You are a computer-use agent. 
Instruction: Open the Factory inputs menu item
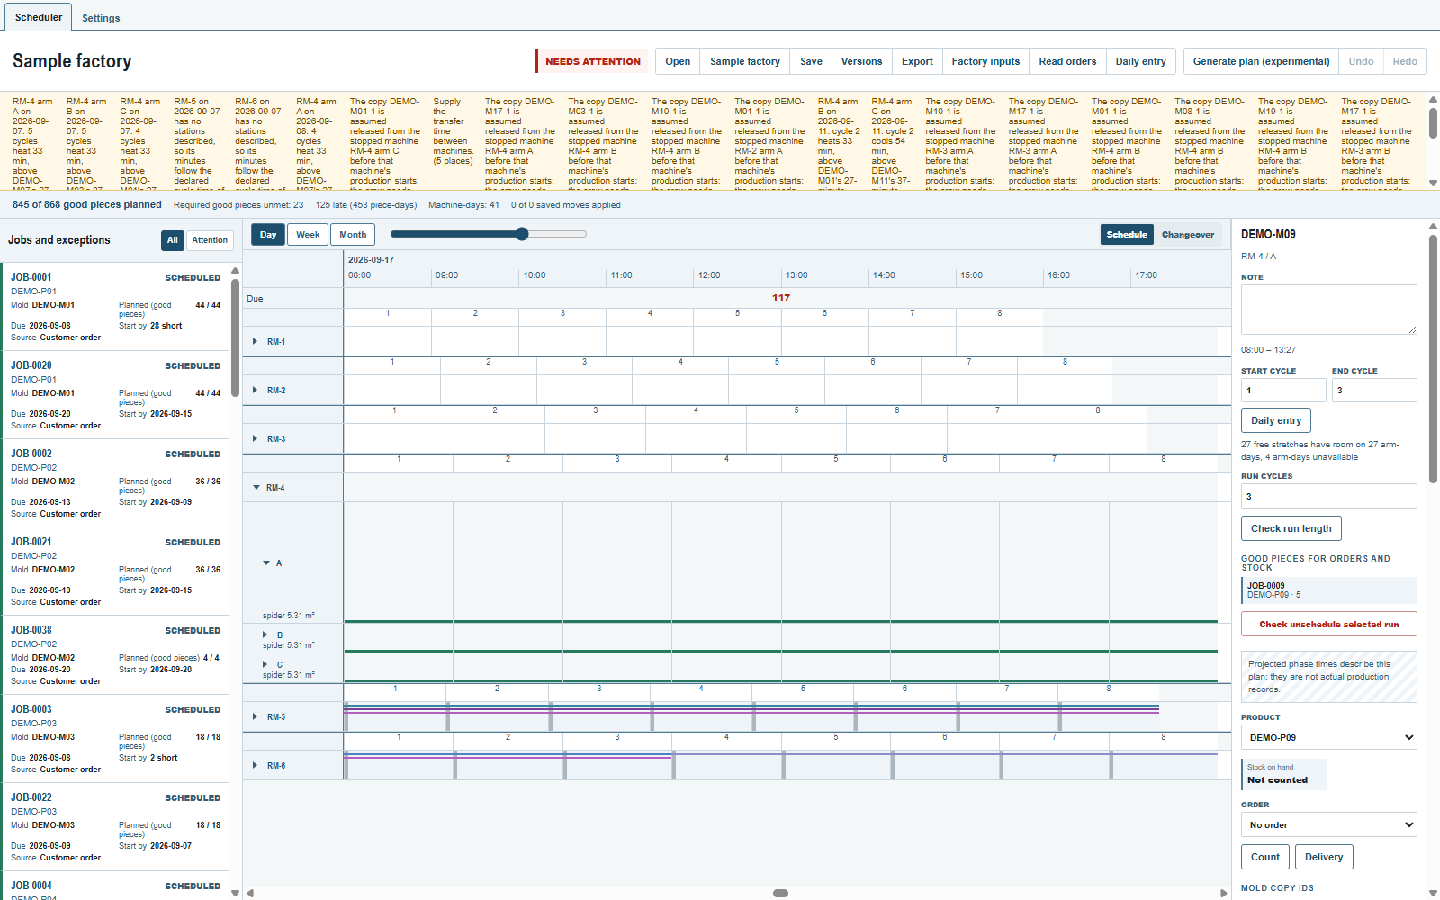tap(985, 61)
